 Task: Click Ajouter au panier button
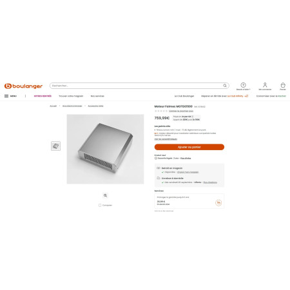point(189,147)
